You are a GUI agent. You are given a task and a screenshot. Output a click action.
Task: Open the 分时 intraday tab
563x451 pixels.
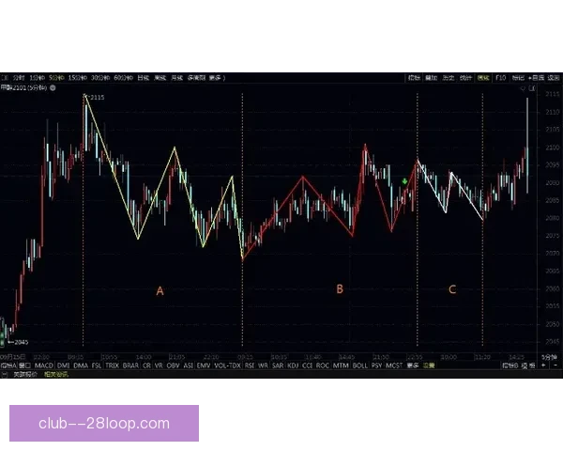pyautogui.click(x=19, y=78)
